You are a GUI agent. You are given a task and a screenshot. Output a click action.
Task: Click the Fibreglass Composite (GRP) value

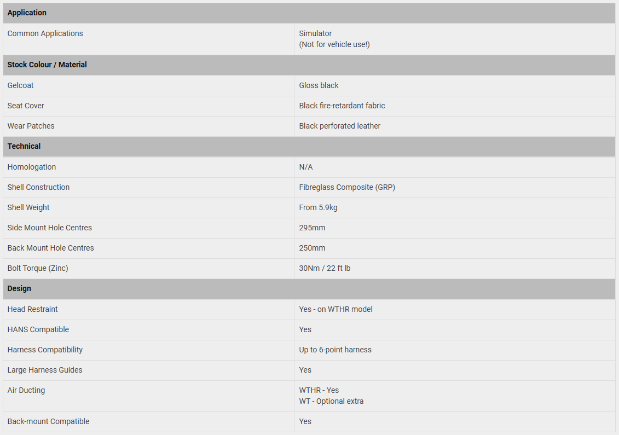coord(347,187)
